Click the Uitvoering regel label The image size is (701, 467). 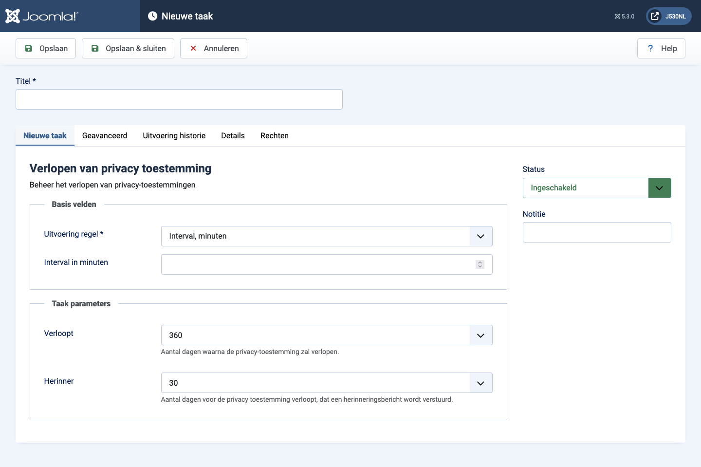coord(74,234)
